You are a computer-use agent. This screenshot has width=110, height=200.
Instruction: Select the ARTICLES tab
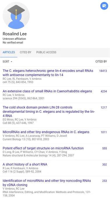[x=9, y=52]
